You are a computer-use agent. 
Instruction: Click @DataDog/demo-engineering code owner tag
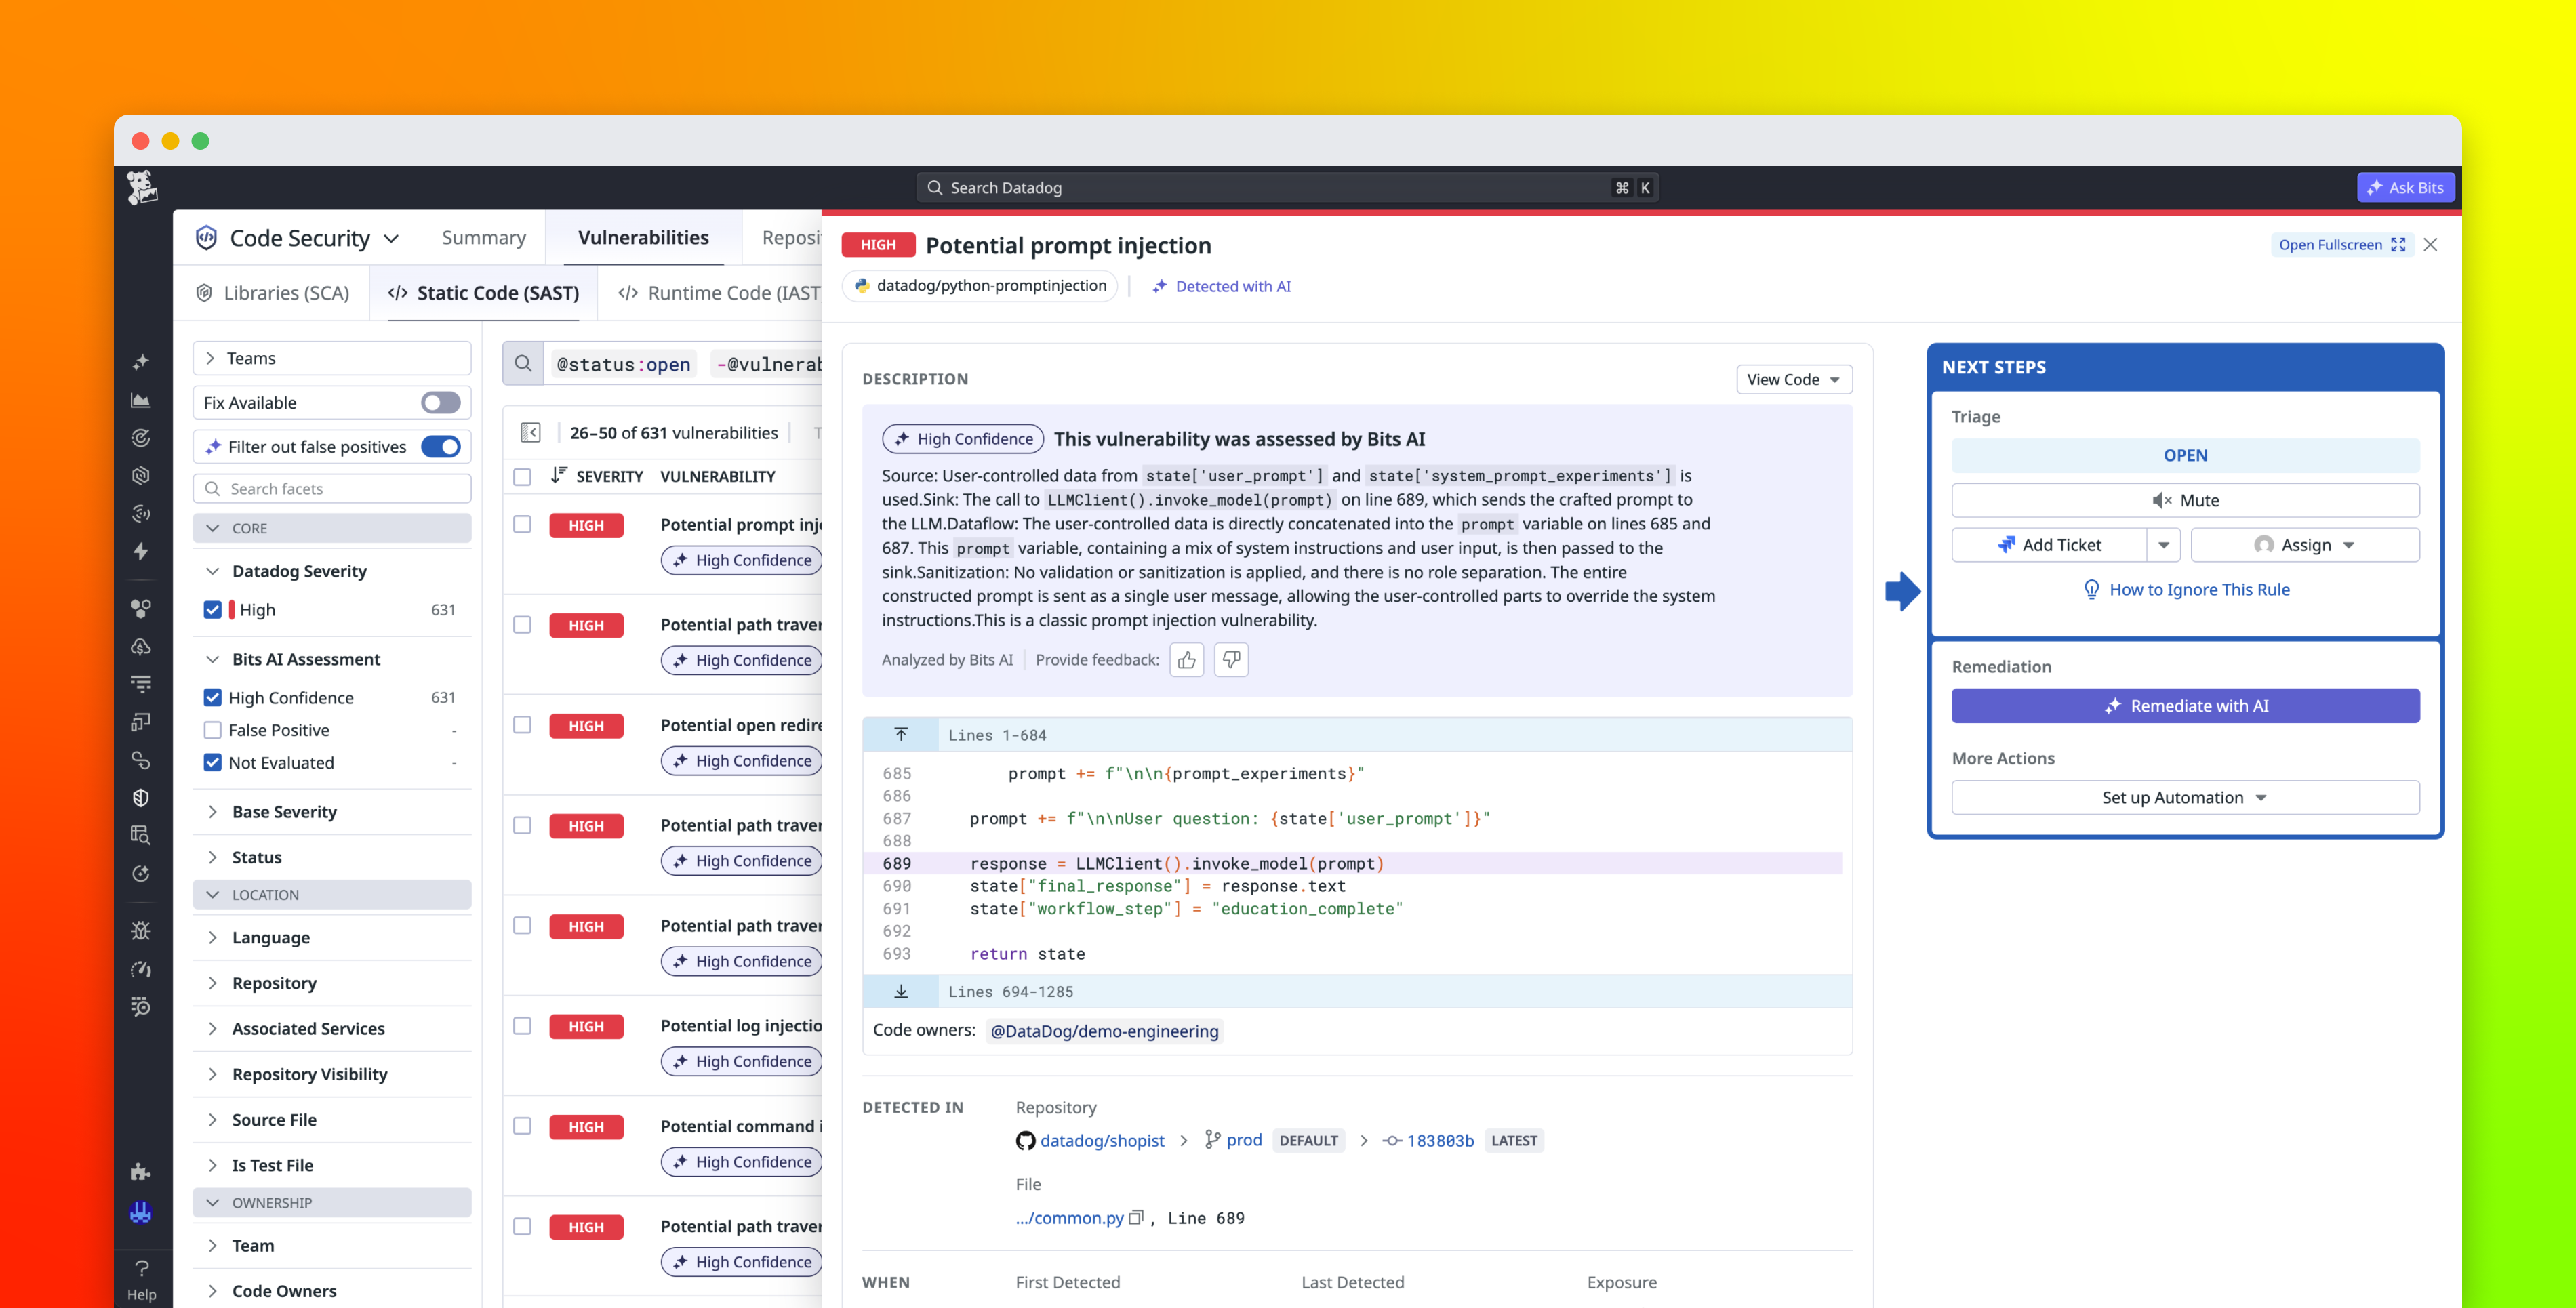(1104, 1031)
